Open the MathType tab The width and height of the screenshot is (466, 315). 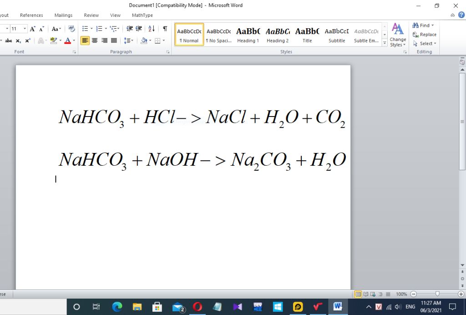coord(142,15)
